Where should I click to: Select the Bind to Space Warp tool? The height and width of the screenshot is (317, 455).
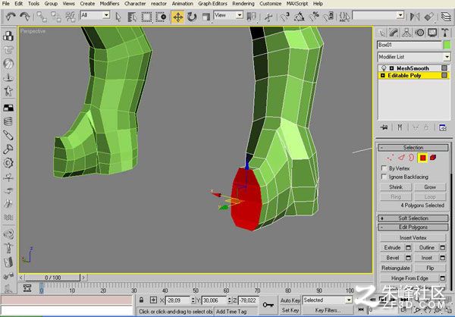(x=71, y=17)
